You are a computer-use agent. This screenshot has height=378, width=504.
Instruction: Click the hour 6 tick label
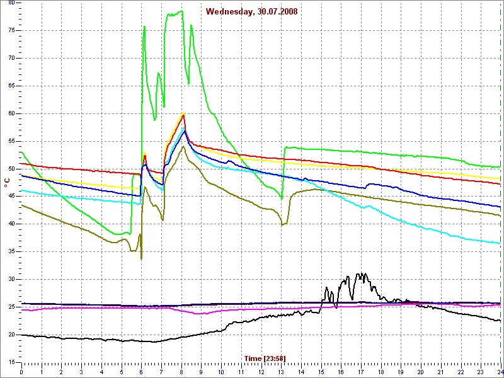point(141,372)
